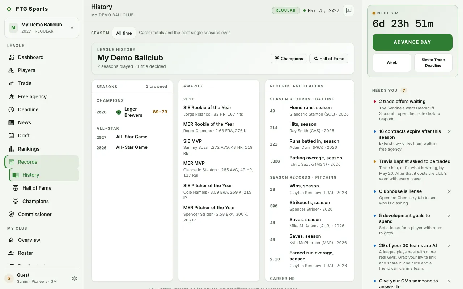Screen dimensions: 463x289
Task: Open the 2 trade offers waiting item
Action: [412, 110]
